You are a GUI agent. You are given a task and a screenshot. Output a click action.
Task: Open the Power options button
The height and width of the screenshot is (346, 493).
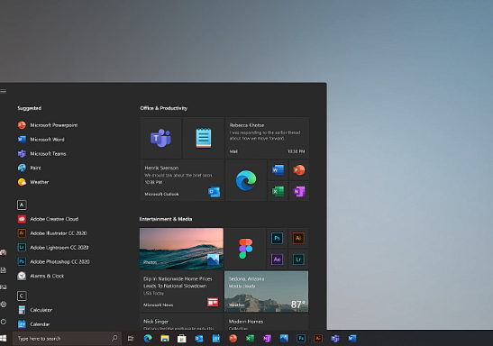click(3, 322)
